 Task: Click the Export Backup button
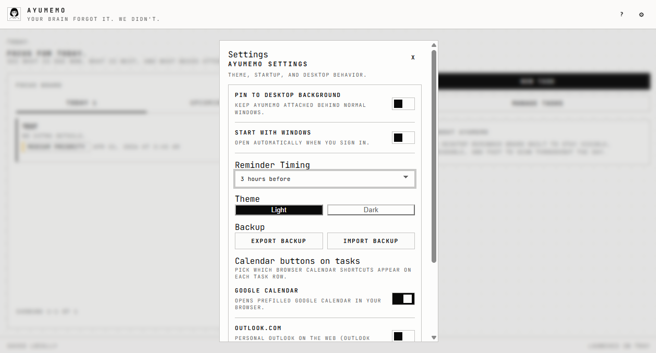tap(279, 241)
